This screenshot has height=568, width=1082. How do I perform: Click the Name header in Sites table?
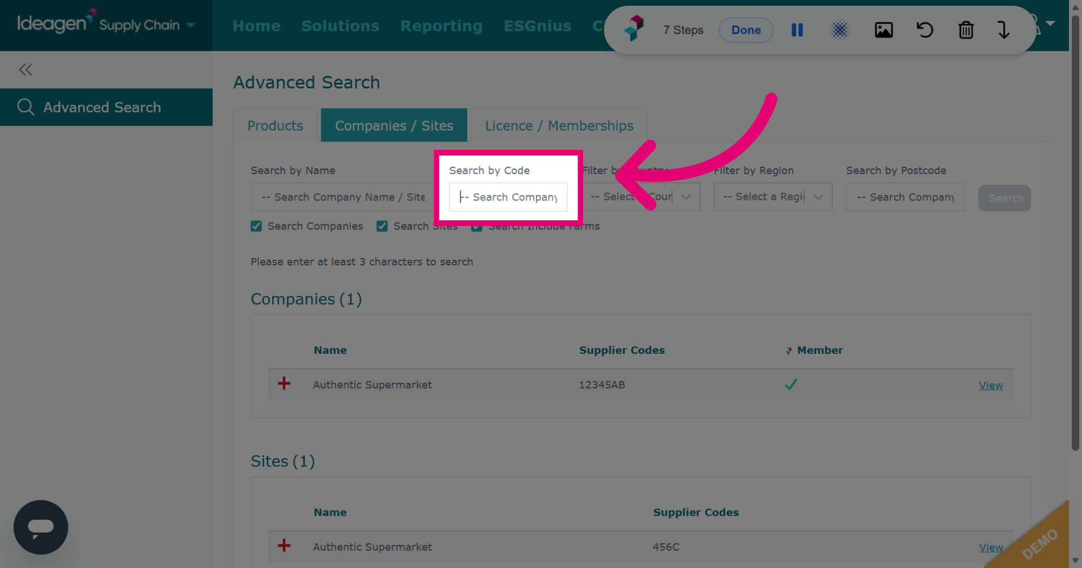coord(330,512)
